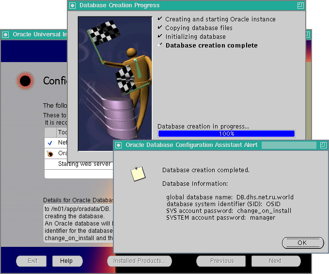This screenshot has height=274, width=329.
Task: Maximize the Configuration Assistant Alert dialog
Action: coord(323,145)
